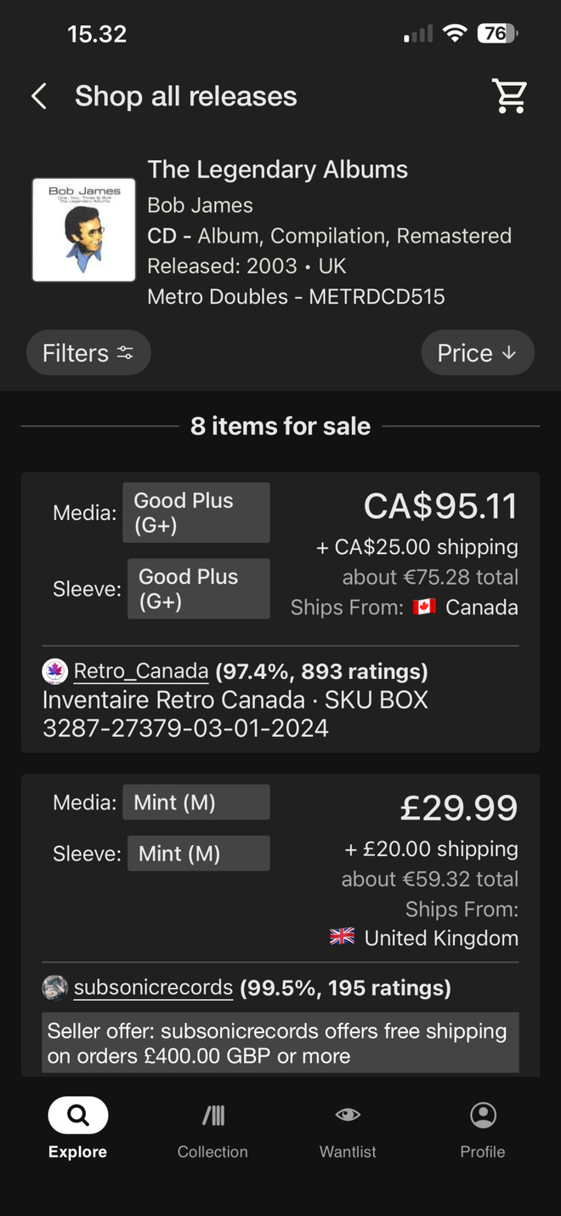The image size is (561, 1216).
Task: Switch to the Wantlist tab label
Action: [348, 1151]
